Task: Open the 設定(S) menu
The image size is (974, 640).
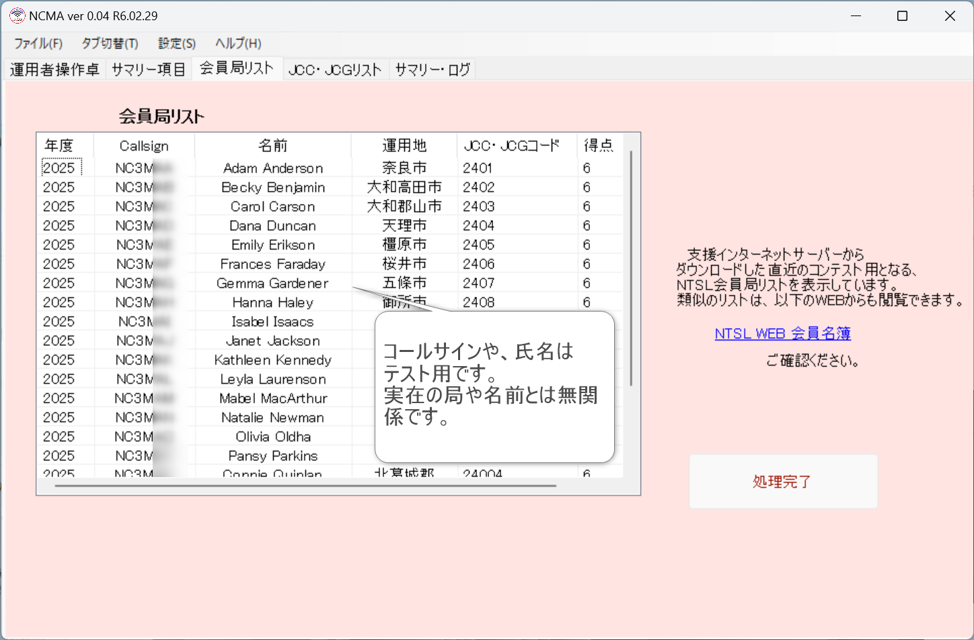Action: 177,44
